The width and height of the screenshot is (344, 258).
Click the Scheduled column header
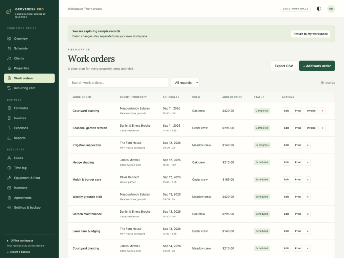[x=171, y=97]
